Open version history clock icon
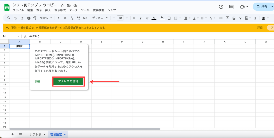Viewport: 274px width, 138px height. 221,7
